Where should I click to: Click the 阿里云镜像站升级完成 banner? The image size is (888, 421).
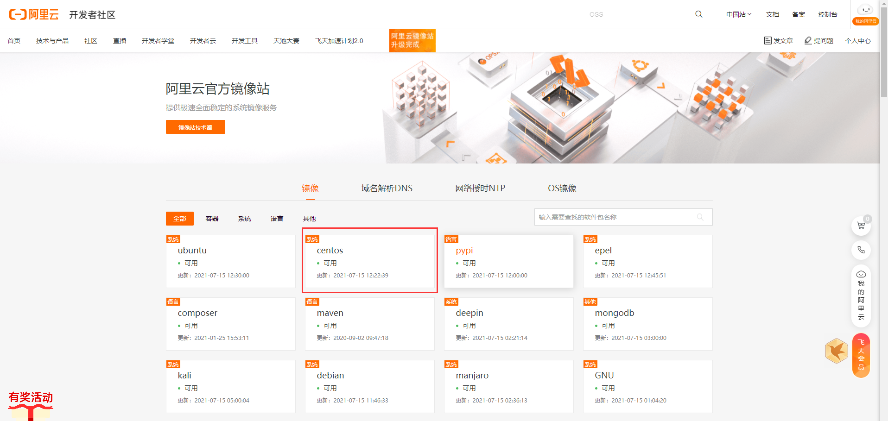coord(412,41)
